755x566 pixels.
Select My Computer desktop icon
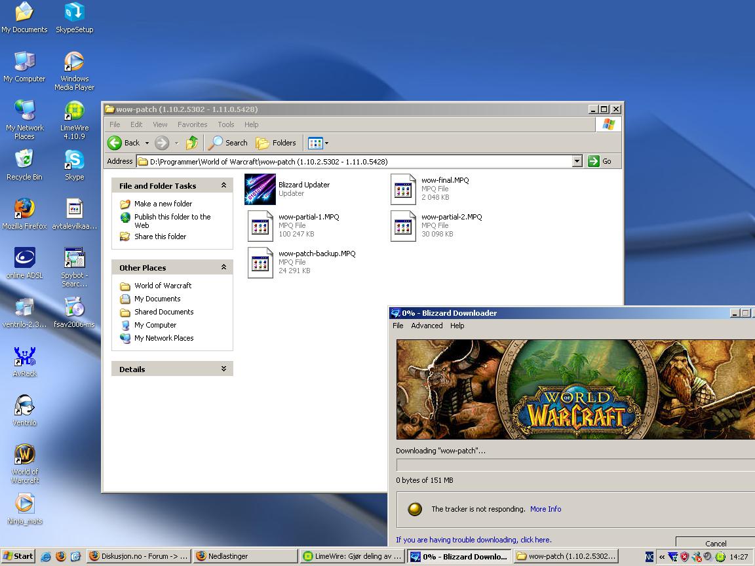24,67
